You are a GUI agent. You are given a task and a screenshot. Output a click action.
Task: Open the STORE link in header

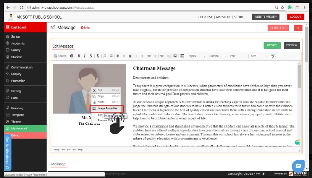[239, 17]
